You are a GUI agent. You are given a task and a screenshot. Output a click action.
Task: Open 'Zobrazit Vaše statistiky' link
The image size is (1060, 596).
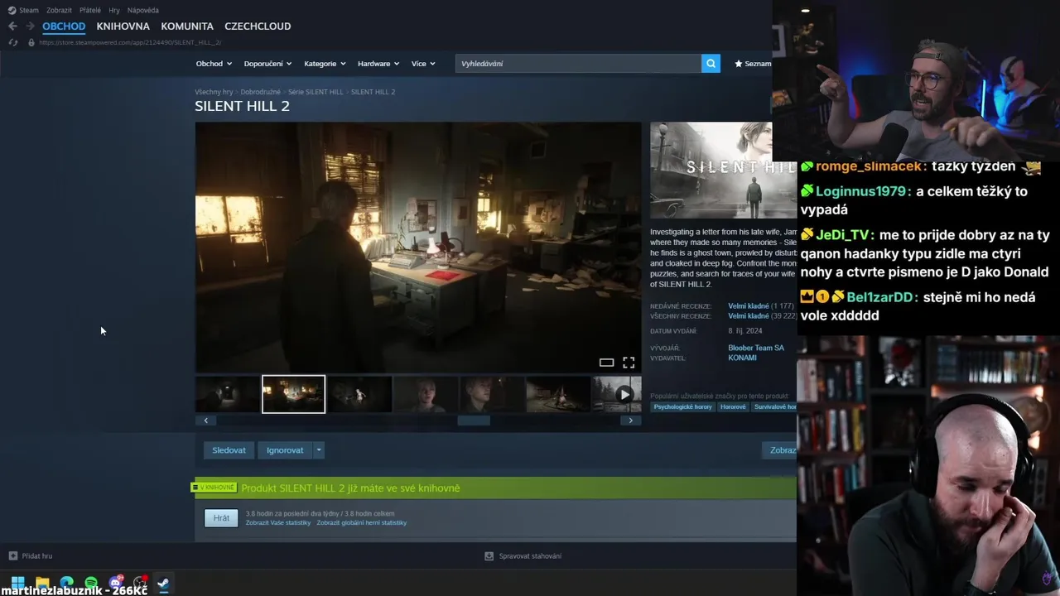click(278, 523)
